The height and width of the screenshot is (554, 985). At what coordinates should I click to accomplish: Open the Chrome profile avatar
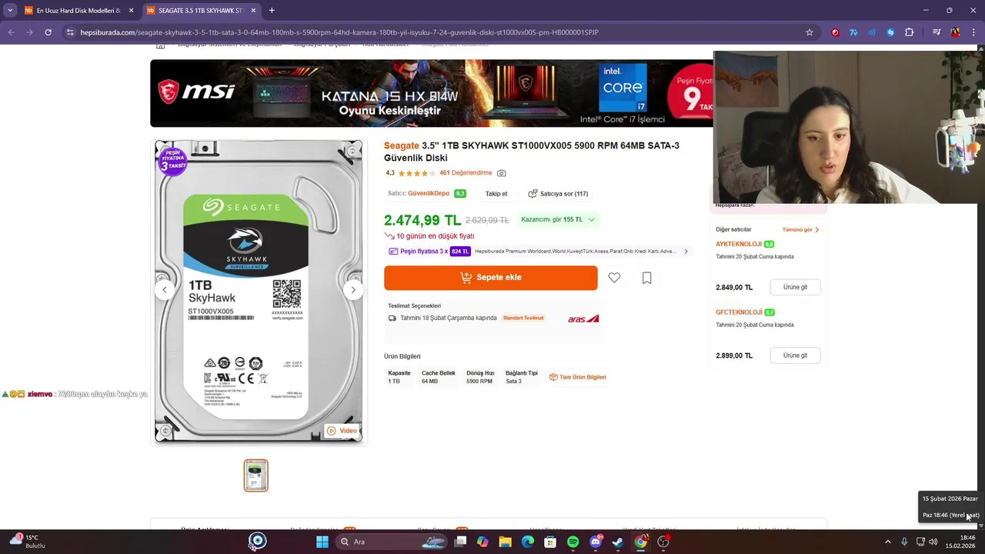[x=955, y=32]
